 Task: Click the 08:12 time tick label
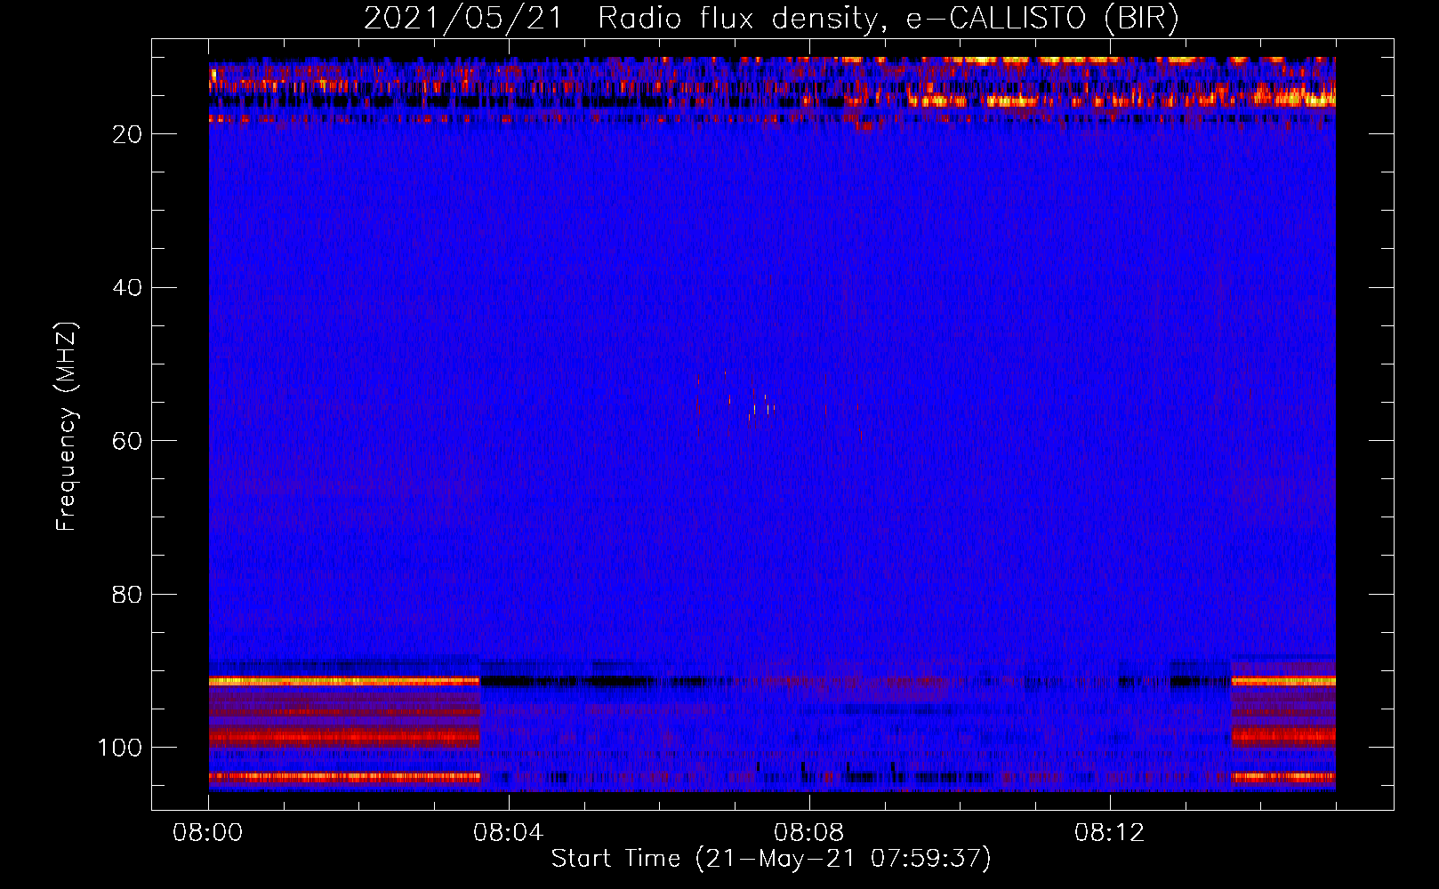1110,833
